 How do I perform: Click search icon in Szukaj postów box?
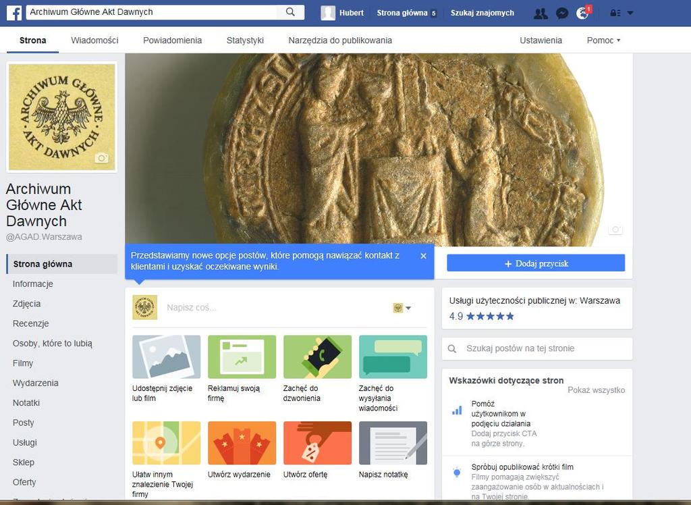[452, 348]
